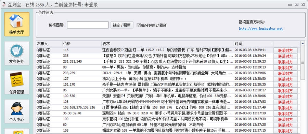The image size is (308, 134).
Task: Select the 老手刷一钻店 requirement text
Action: click(x=167, y=85)
